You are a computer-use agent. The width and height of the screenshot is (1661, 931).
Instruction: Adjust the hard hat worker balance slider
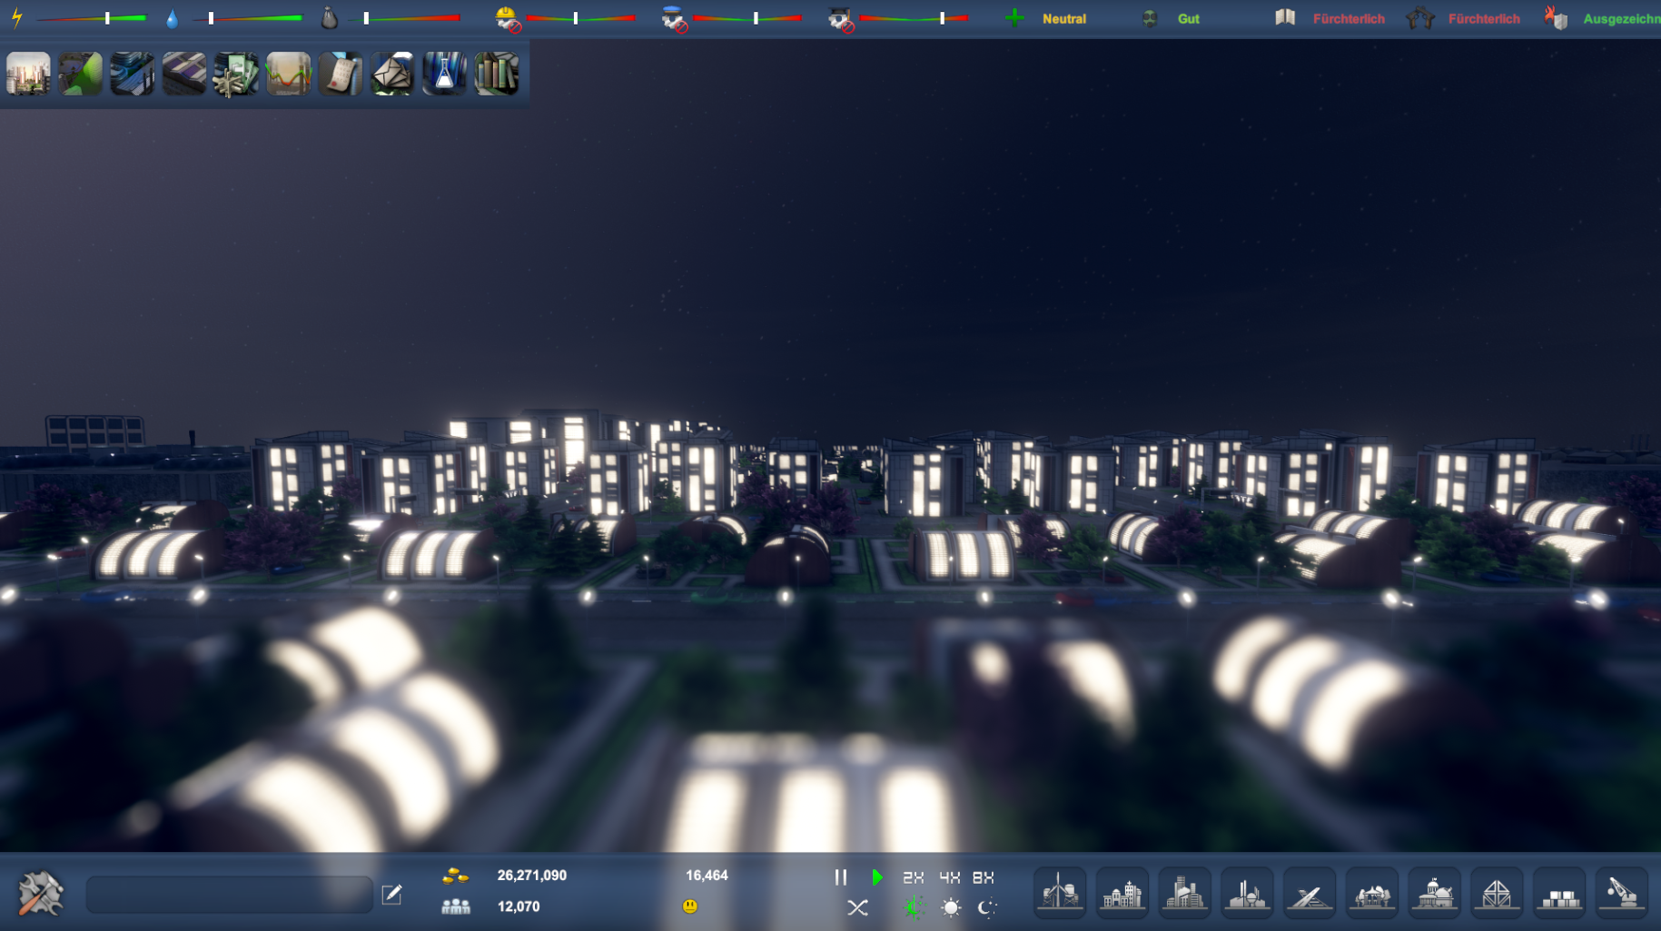pyautogui.click(x=580, y=18)
